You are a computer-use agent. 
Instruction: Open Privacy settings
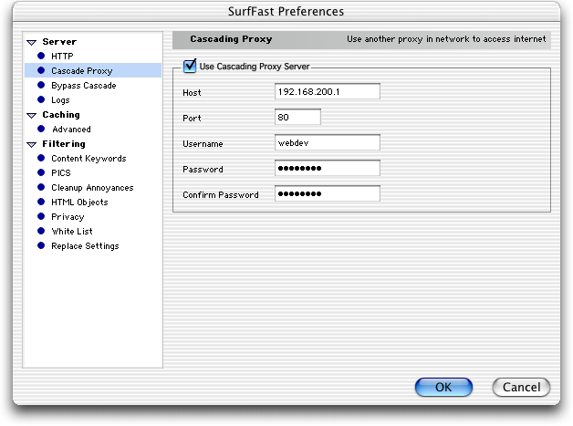click(x=68, y=217)
